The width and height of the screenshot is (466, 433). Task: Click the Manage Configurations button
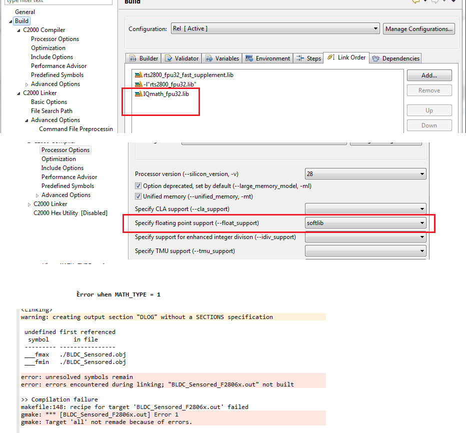(418, 28)
